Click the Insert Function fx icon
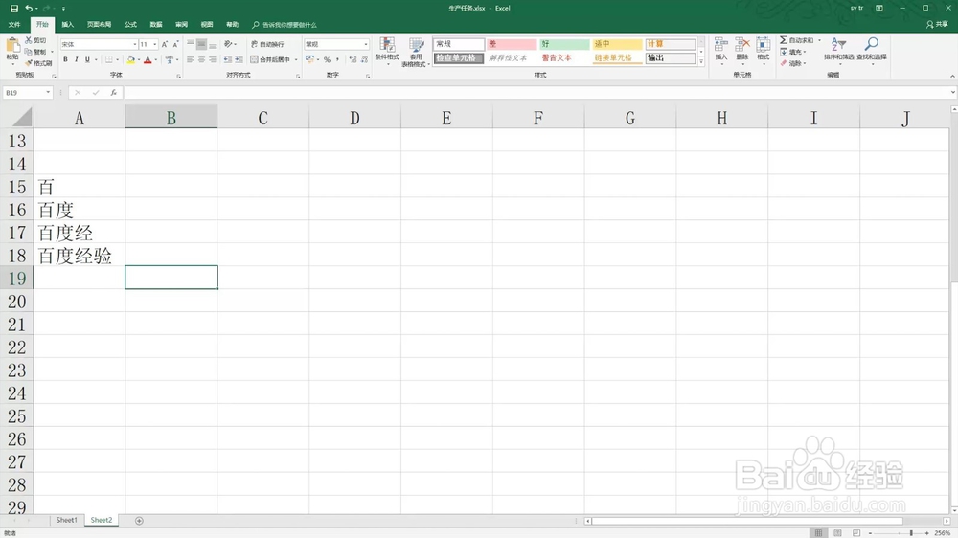 click(114, 93)
